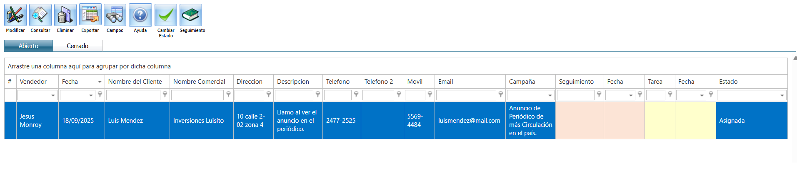797x170 pixels.
Task: Click sort arrow in Fecha column header
Action: [100, 82]
